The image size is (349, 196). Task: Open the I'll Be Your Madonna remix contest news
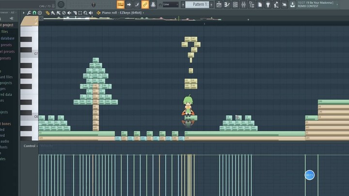coord(316,4)
